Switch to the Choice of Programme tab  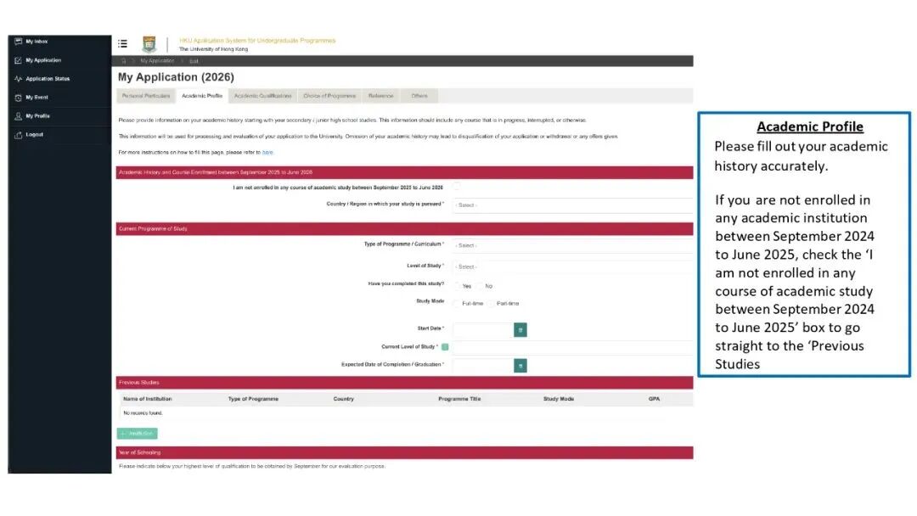click(x=329, y=96)
